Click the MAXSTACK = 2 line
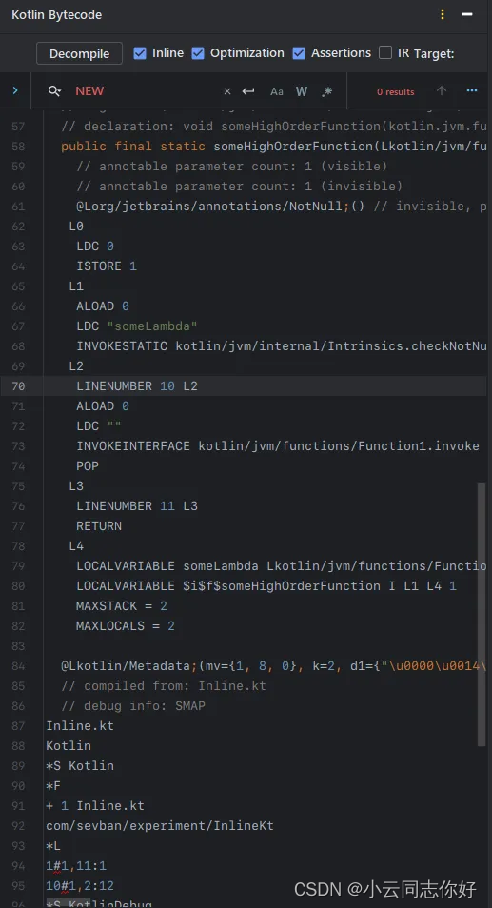492x908 pixels. 122,605
